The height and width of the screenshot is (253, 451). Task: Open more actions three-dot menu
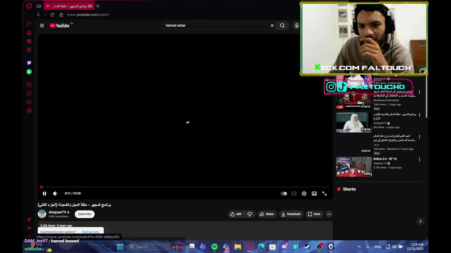coord(329,214)
